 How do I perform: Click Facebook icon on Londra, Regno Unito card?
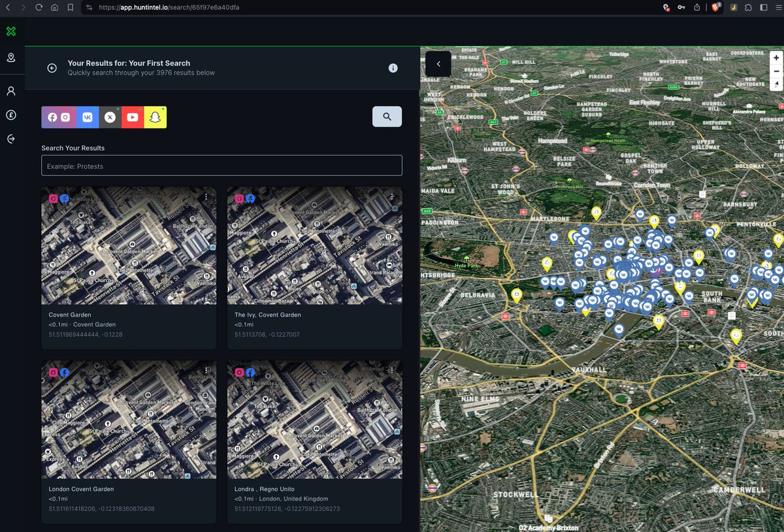250,373
